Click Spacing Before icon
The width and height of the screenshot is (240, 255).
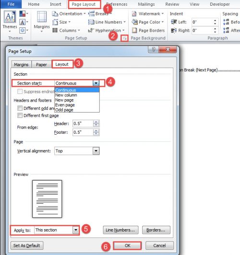coord(226,22)
